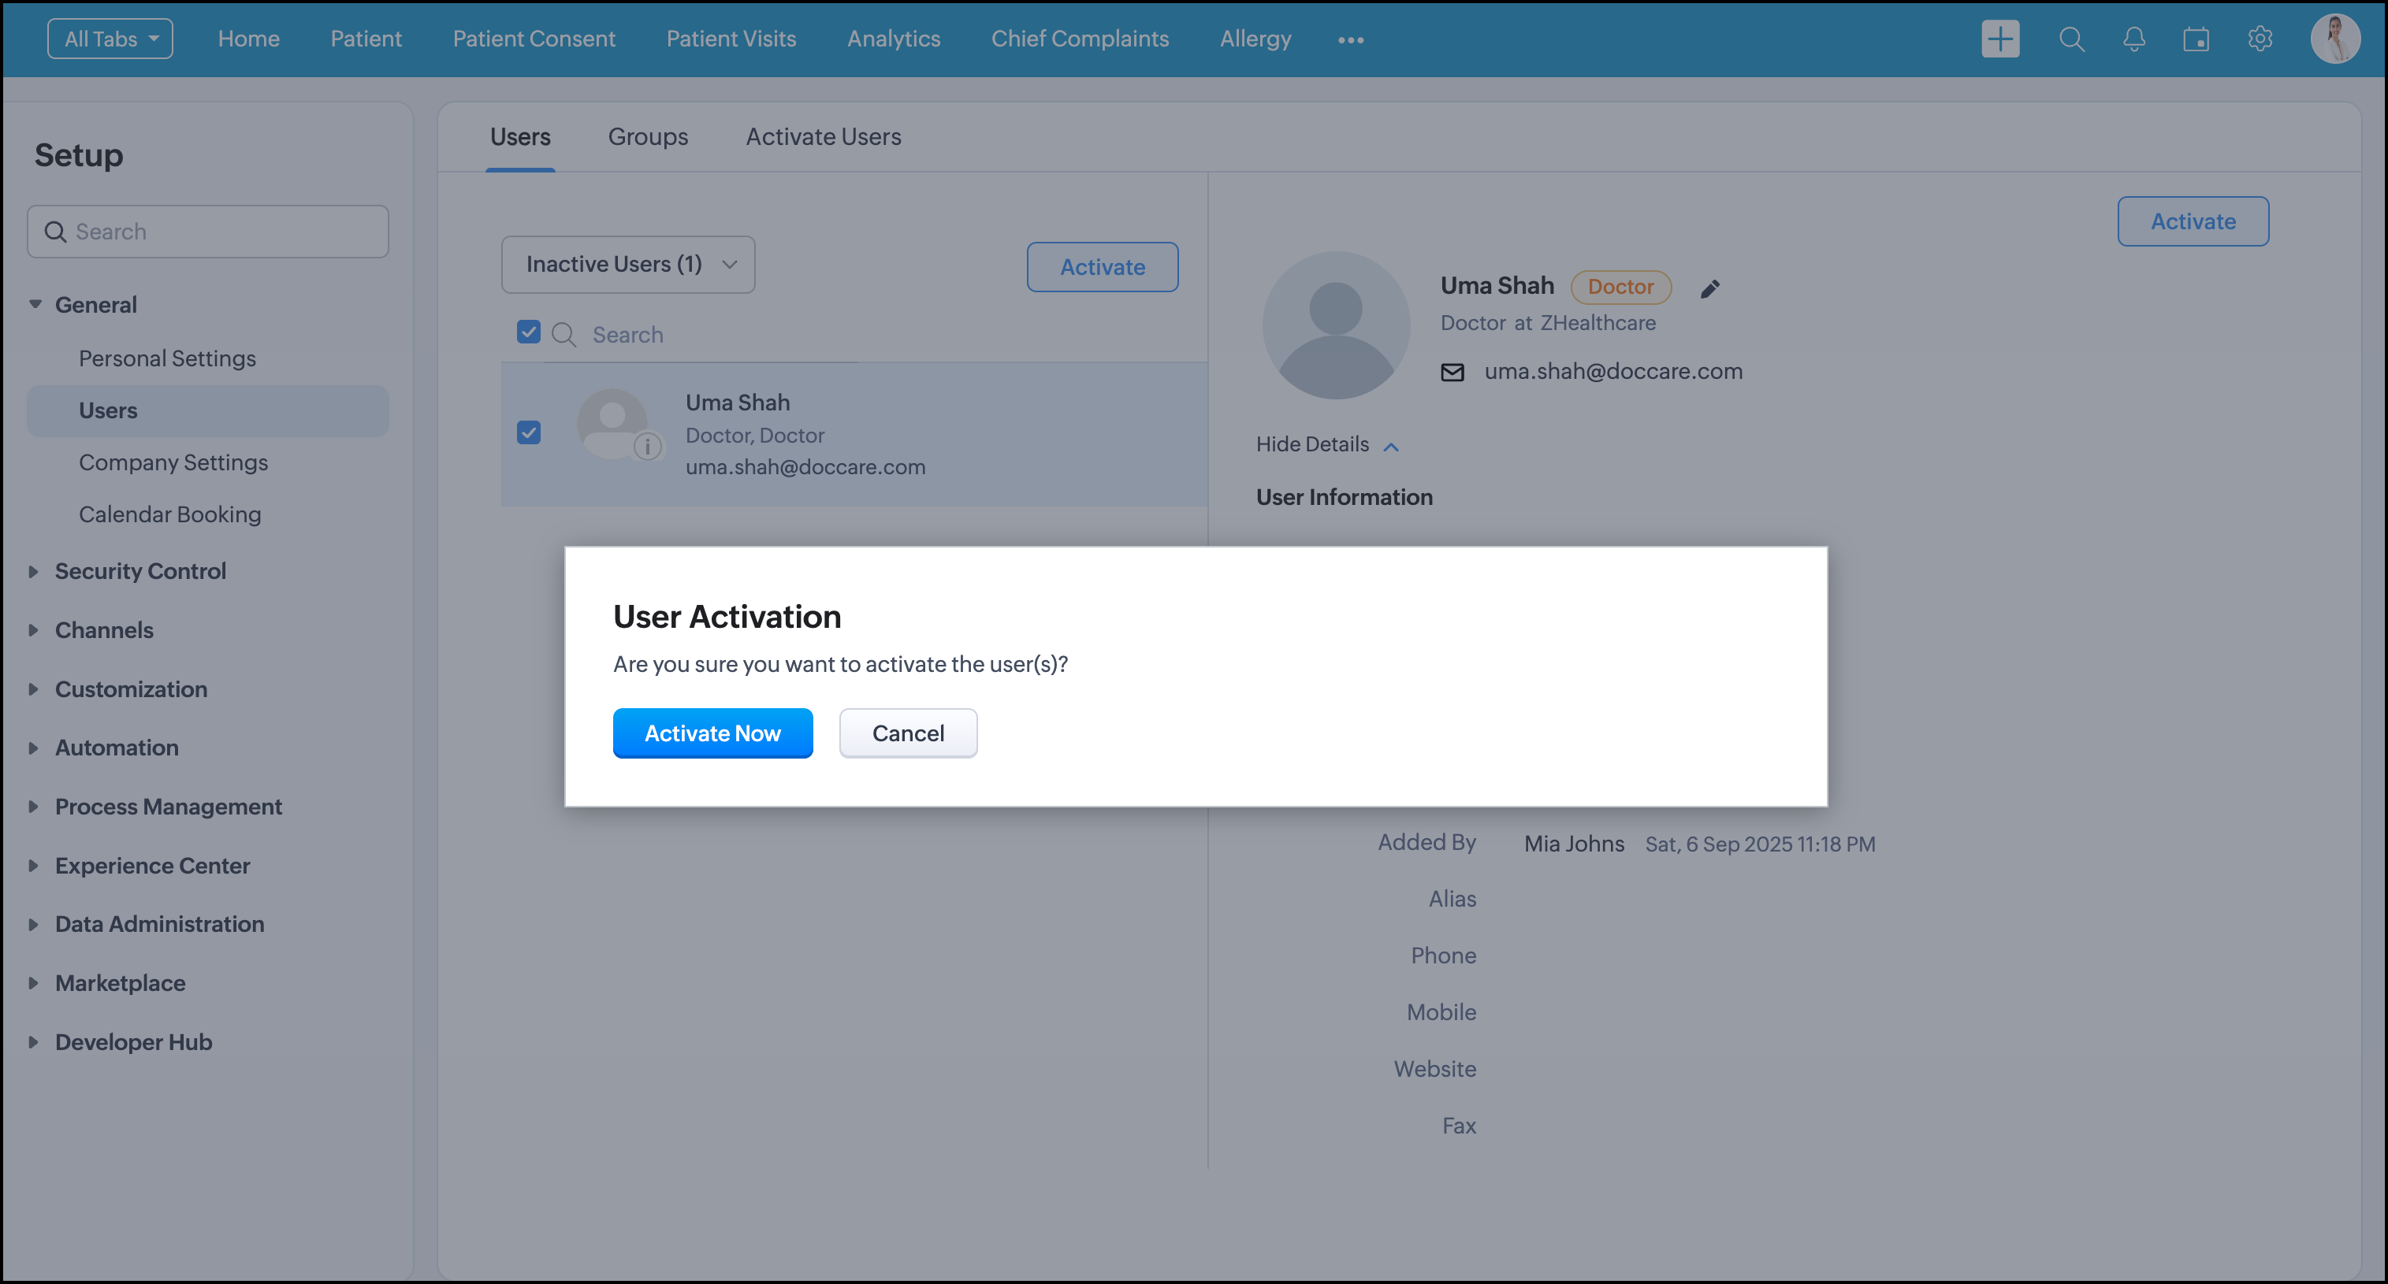This screenshot has width=2388, height=1284.
Task: Open the more tabs ellipsis menu
Action: [1350, 40]
